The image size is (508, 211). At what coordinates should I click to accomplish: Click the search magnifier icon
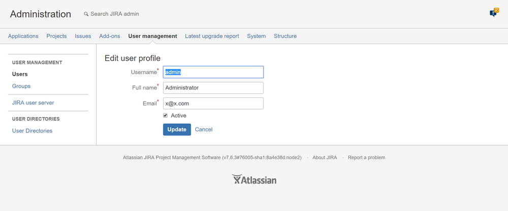tap(86, 14)
